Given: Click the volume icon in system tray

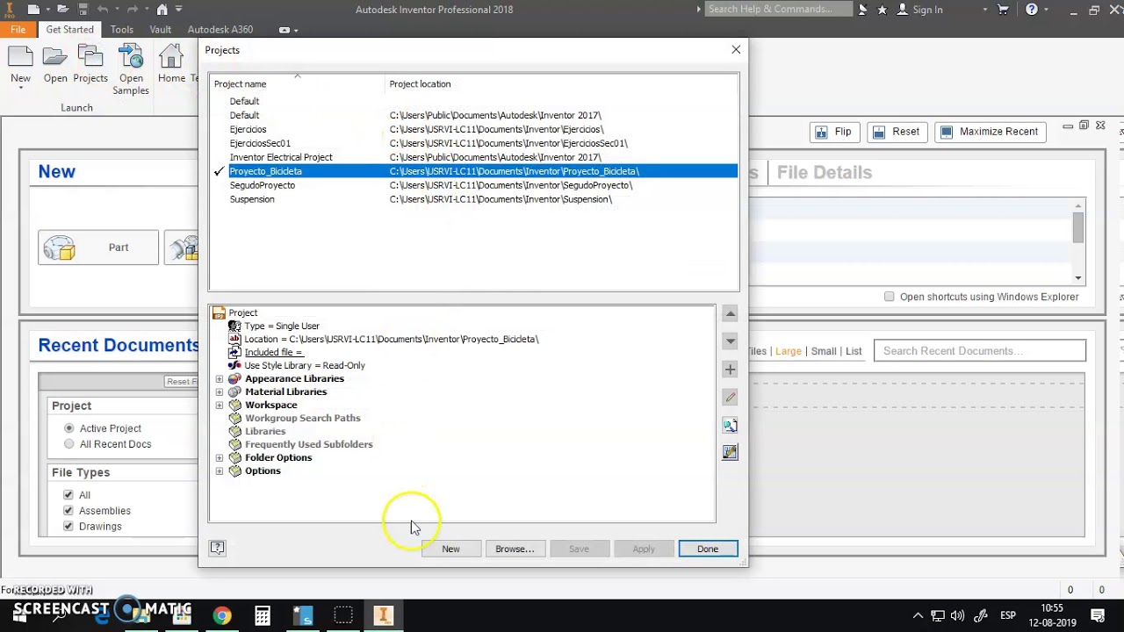Looking at the screenshot, I should click(x=958, y=615).
